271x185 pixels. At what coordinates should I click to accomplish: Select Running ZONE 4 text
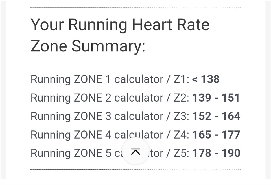pos(71,135)
